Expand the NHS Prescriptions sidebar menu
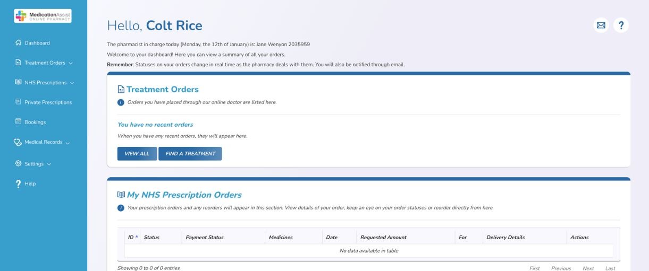Image resolution: width=649 pixels, height=271 pixels. tap(72, 83)
